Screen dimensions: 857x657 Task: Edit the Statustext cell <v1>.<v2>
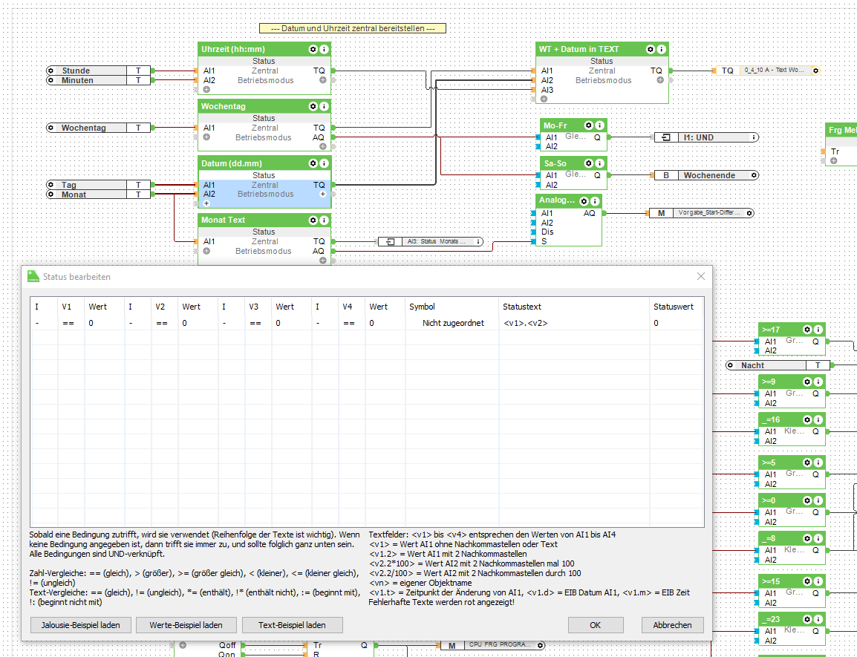(525, 323)
